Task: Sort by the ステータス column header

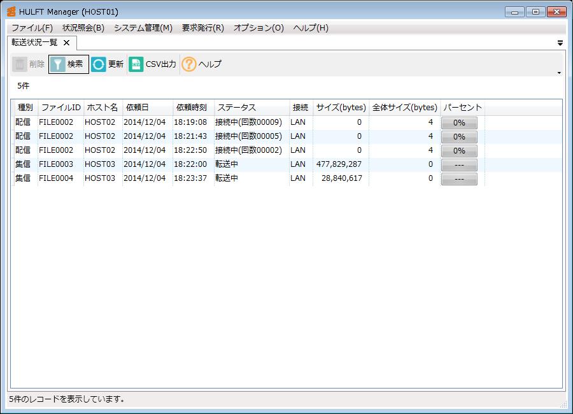Action: (252, 108)
